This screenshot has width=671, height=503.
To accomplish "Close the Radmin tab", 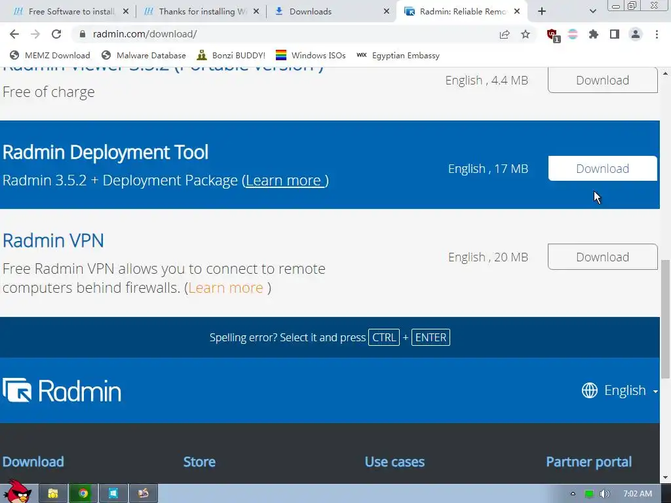I will [x=517, y=12].
